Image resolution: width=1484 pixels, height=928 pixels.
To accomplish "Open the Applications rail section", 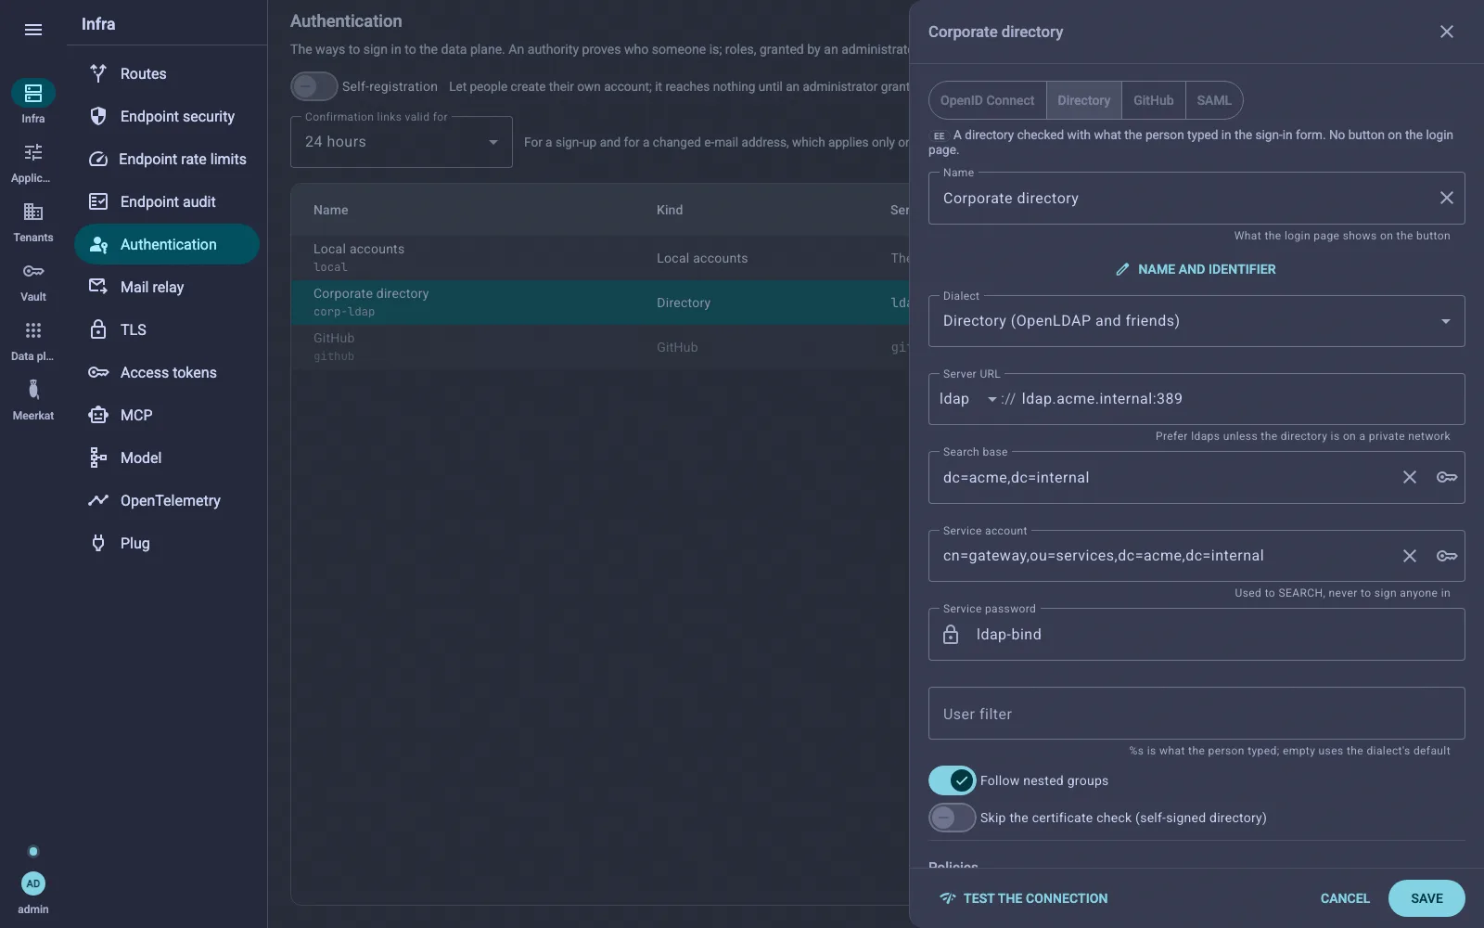I will point(33,162).
